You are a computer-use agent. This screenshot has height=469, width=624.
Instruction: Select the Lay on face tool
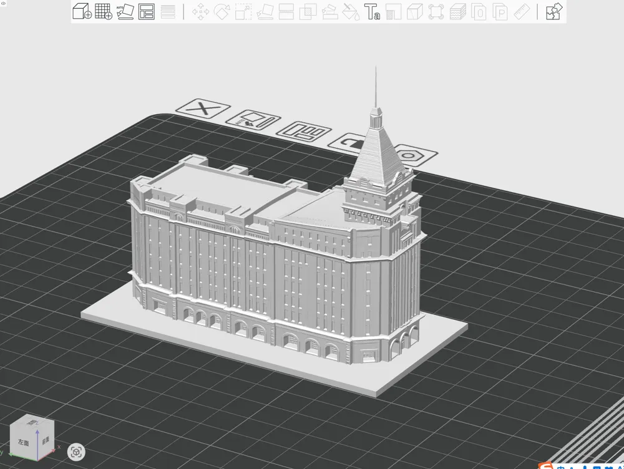click(x=265, y=11)
